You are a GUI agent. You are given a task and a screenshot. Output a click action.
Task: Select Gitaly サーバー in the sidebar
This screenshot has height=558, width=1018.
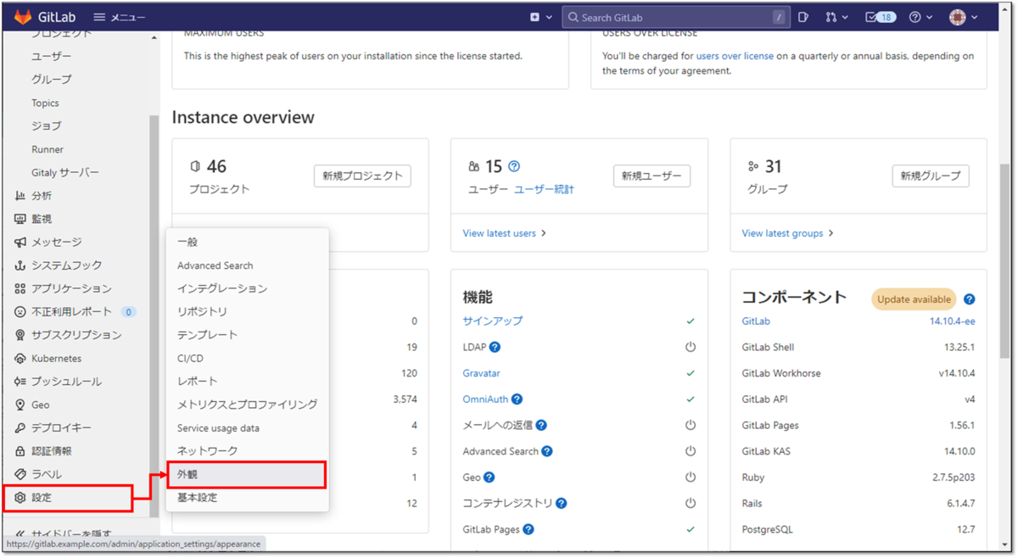coord(65,172)
